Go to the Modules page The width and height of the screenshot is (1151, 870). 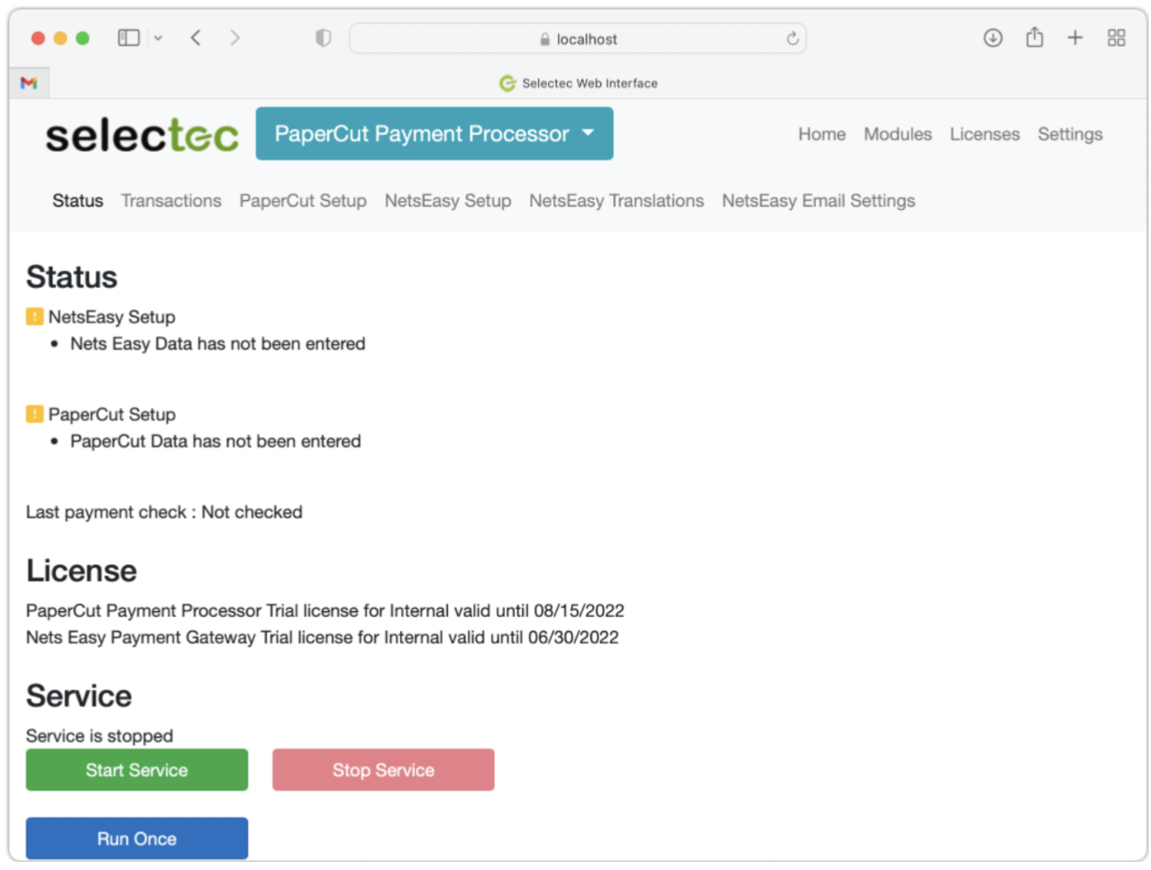[x=898, y=134]
